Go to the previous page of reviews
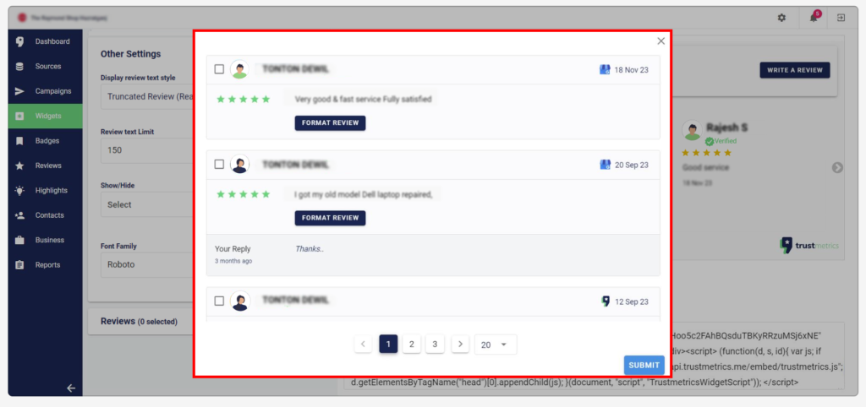Image resolution: width=866 pixels, height=407 pixels. (363, 345)
